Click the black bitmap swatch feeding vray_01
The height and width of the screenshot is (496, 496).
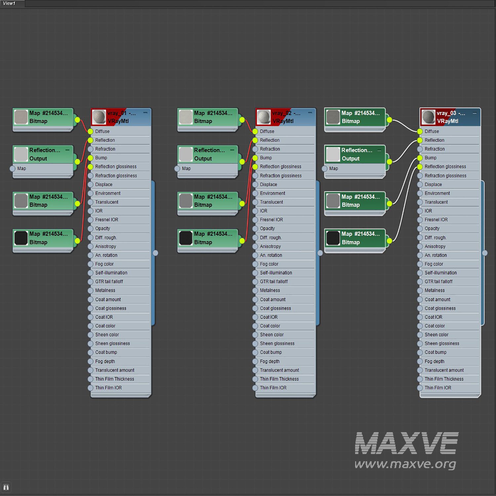21,238
